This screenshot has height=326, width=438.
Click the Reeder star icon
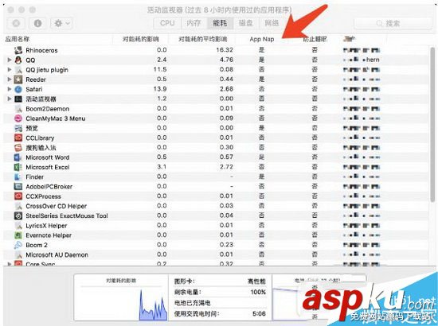(x=18, y=80)
